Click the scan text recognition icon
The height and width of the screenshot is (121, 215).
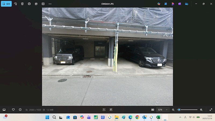(x=111, y=110)
